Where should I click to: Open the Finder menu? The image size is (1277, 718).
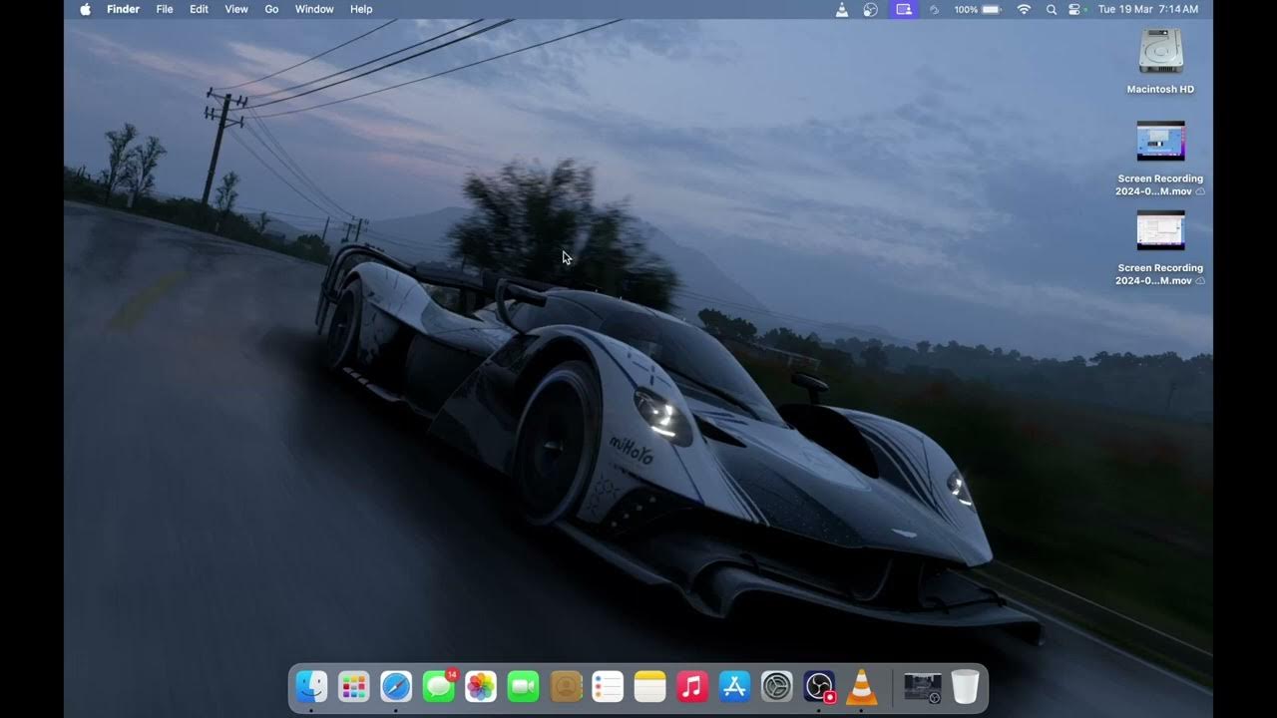click(x=124, y=9)
